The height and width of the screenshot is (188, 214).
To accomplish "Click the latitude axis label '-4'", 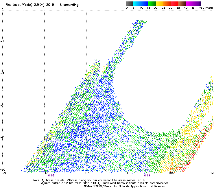I will (x=2, y=73).
